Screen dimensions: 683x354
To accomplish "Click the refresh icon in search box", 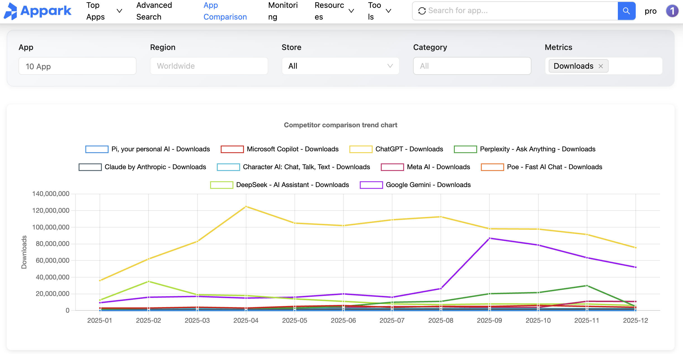I will (x=422, y=11).
